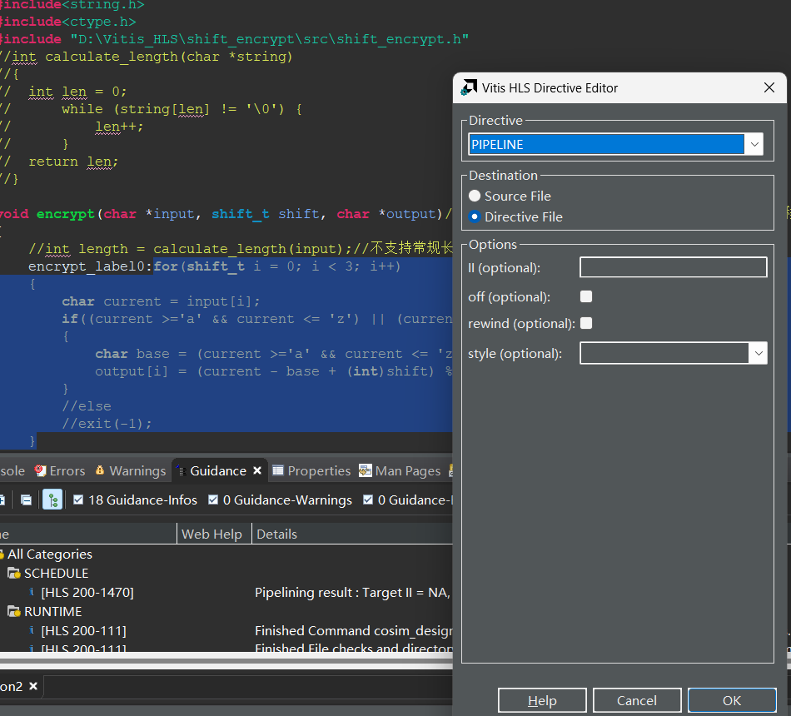Click the encrypt function name in code
The width and height of the screenshot is (791, 716).
(66, 214)
